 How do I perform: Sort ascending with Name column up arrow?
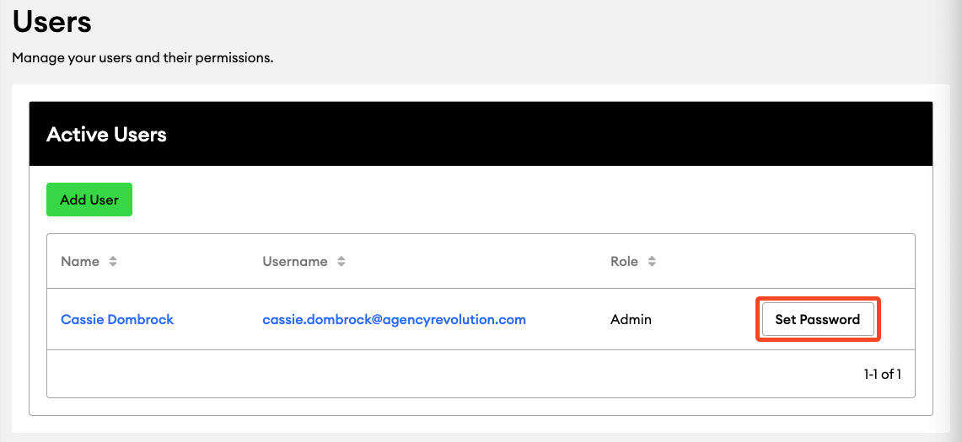coord(113,258)
